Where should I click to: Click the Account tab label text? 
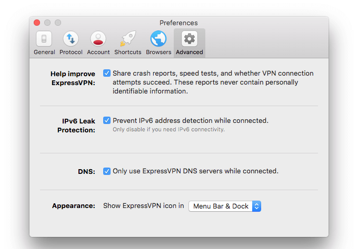[x=98, y=52]
